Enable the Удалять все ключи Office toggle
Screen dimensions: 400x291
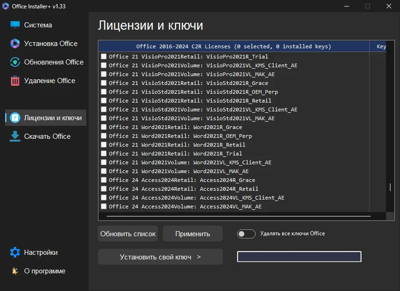pos(246,234)
